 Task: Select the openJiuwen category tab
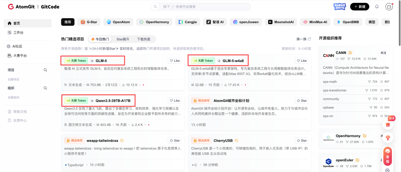(x=246, y=22)
